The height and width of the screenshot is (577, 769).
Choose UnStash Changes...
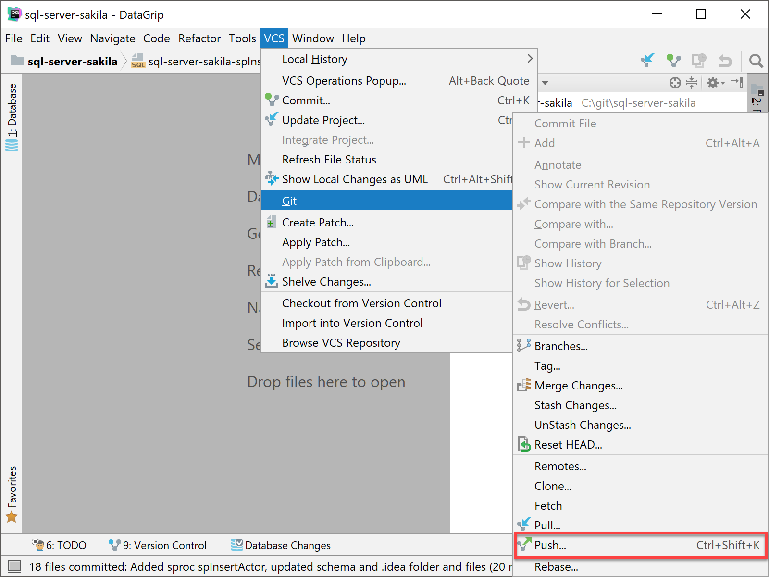pyautogui.click(x=640, y=425)
